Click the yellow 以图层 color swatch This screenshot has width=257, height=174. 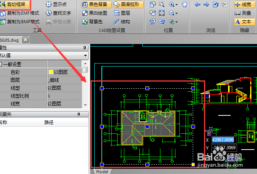click(51, 72)
